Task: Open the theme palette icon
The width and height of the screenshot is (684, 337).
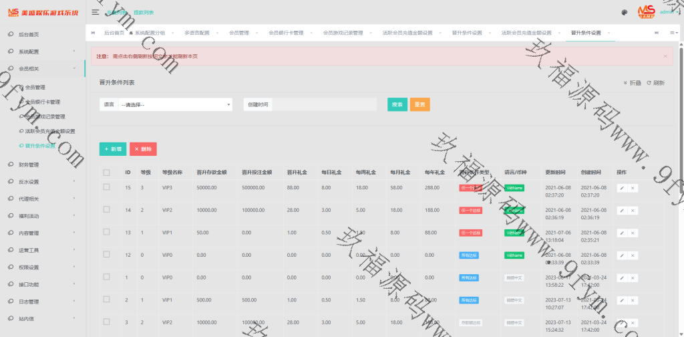Action: 624,12
